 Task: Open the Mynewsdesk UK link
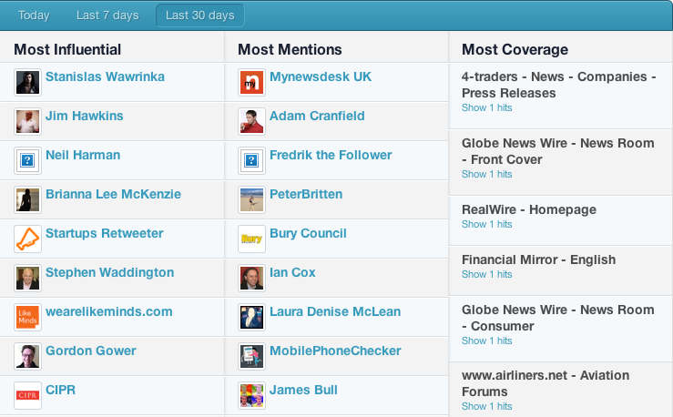point(321,76)
